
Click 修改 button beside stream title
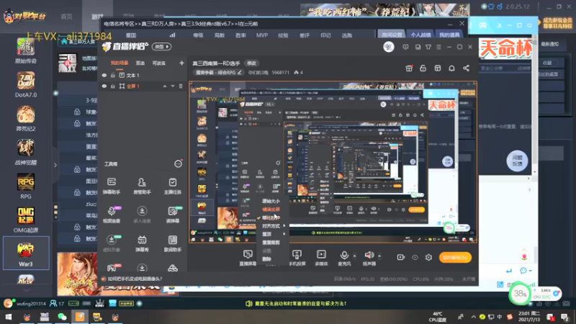(251, 63)
